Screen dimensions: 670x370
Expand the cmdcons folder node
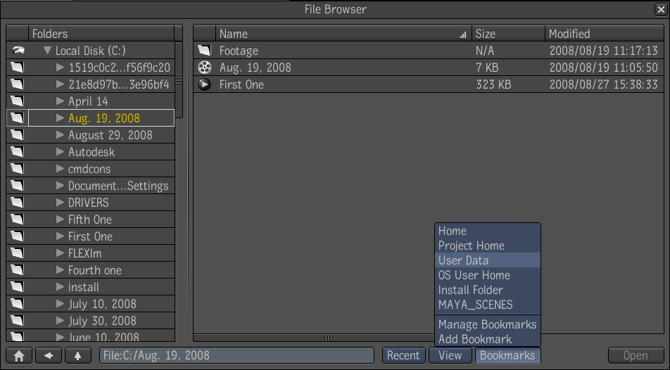(61, 169)
